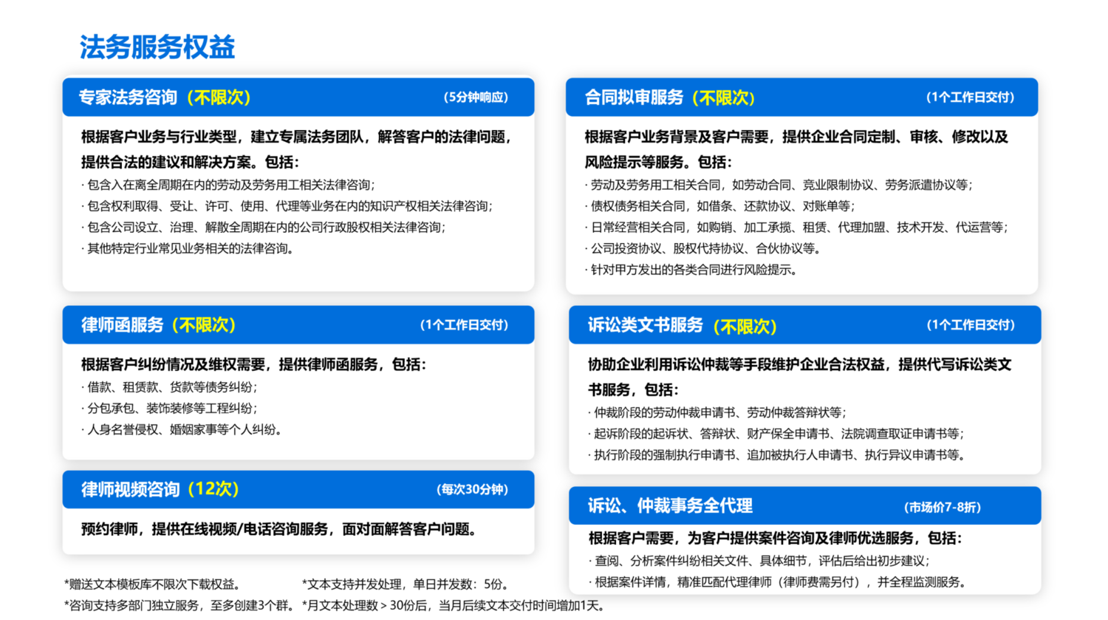Click line 公司投资协议、股权代持协议
Viewport: 1108px width, 620px height.
coord(702,249)
